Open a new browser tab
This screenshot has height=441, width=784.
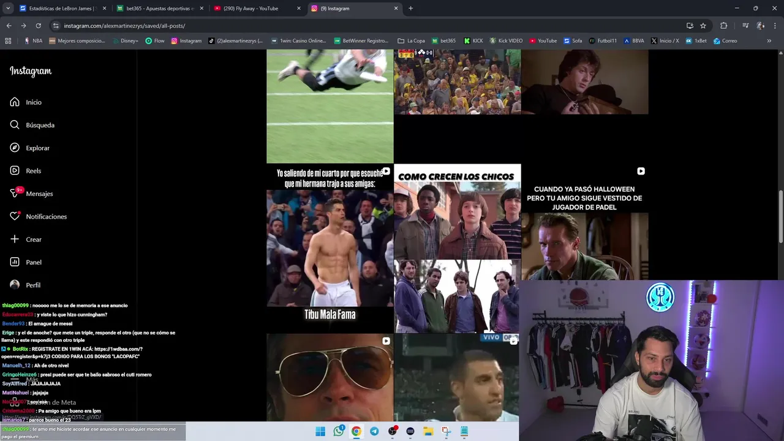pyautogui.click(x=410, y=9)
